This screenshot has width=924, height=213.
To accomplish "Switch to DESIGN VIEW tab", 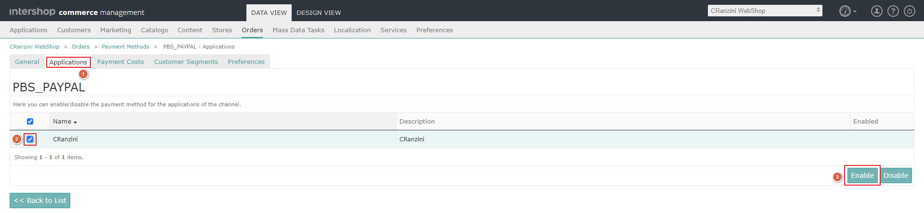I will [319, 13].
